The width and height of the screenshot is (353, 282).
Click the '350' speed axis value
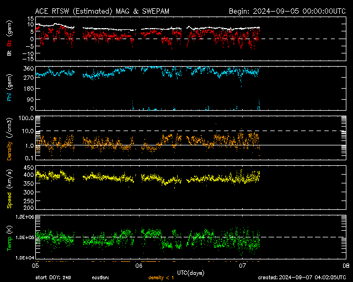[x=29, y=183]
